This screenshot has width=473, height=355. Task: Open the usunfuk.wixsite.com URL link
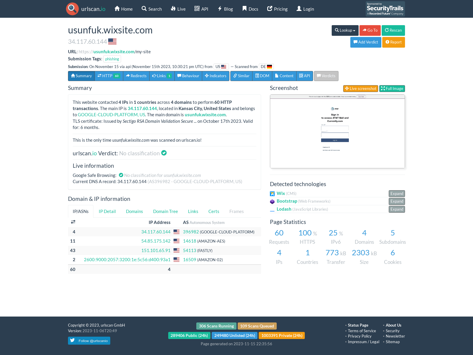pyautogui.click(x=114, y=51)
